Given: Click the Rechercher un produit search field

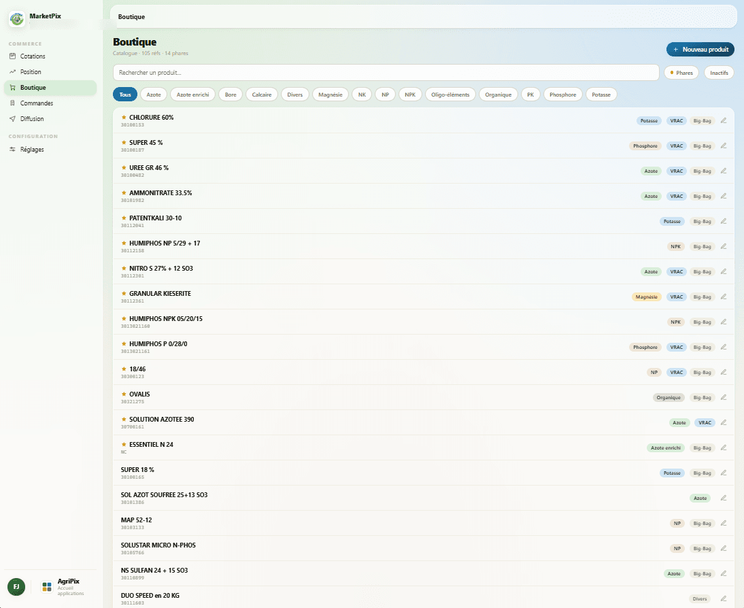Looking at the screenshot, I should [386, 73].
